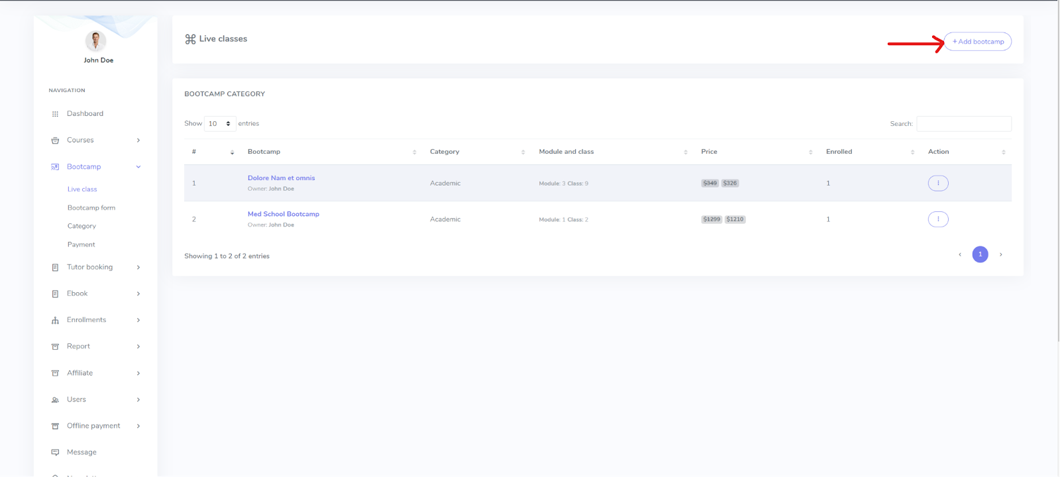Go to Payment under Bootcamp menu
1060x477 pixels.
81,245
